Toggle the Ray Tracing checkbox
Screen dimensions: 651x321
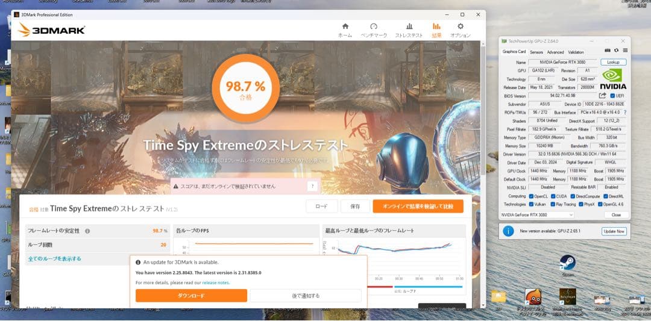(553, 204)
